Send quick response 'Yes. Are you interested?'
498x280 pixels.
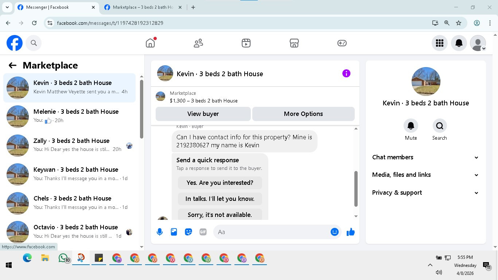[x=220, y=183]
